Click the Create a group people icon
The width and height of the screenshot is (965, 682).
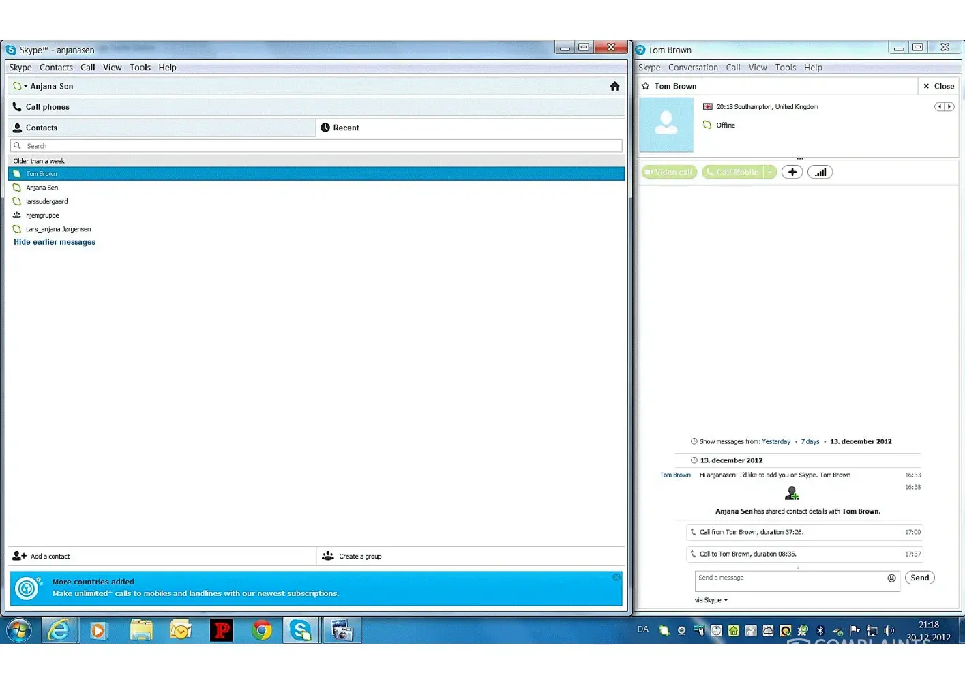[x=328, y=556]
